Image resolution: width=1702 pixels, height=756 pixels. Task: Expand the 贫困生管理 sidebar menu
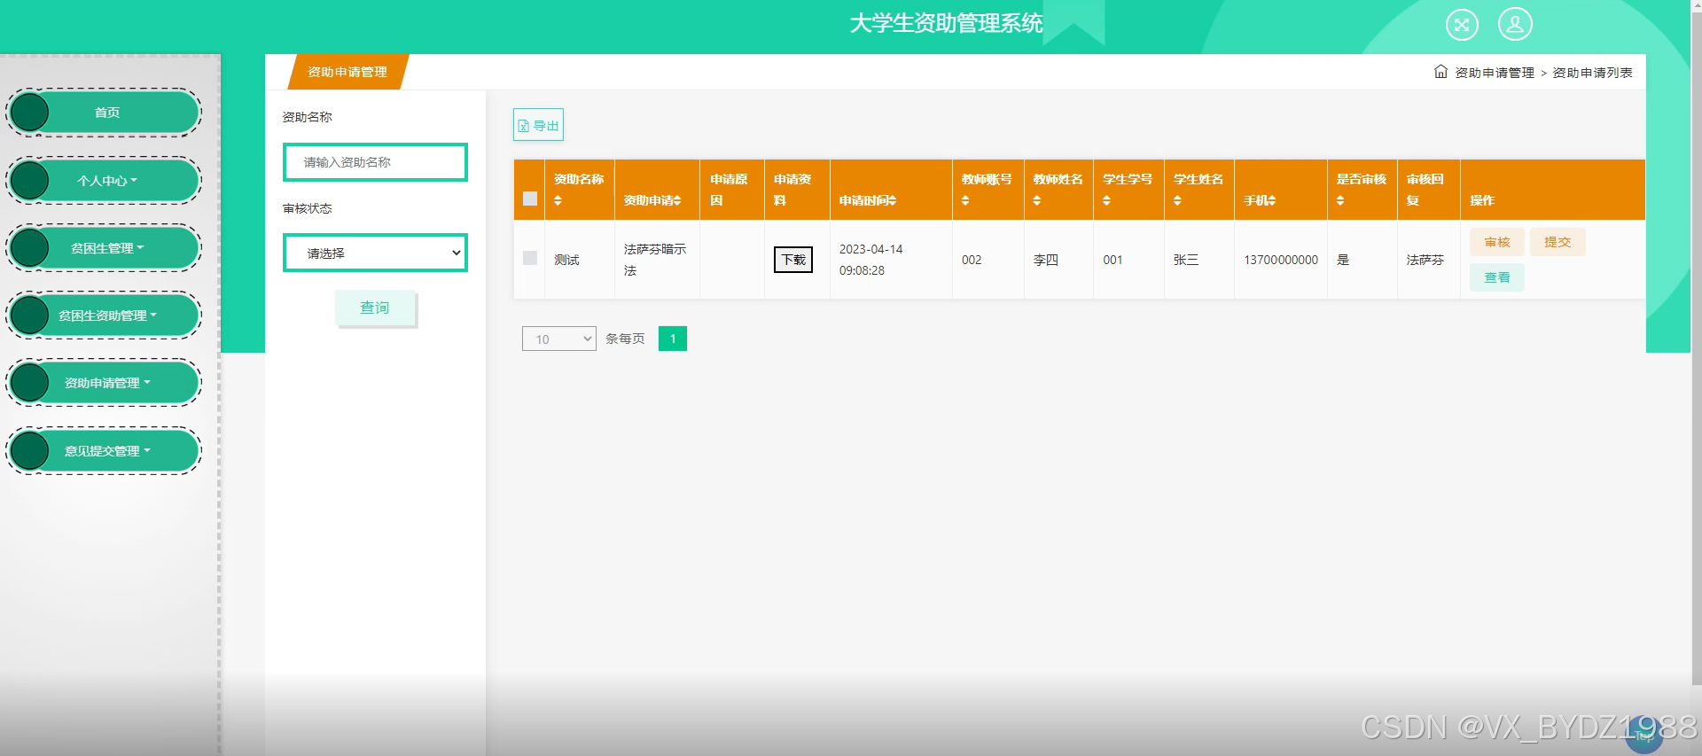point(104,248)
